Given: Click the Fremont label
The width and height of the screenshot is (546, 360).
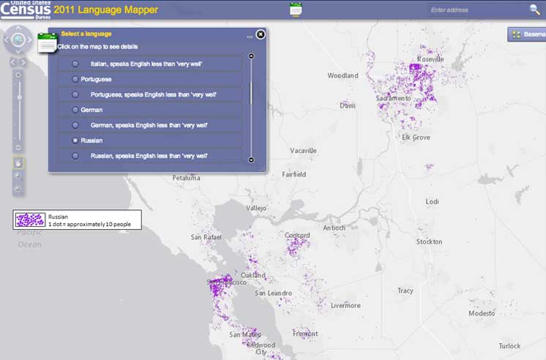Looking at the screenshot, I should (x=305, y=334).
